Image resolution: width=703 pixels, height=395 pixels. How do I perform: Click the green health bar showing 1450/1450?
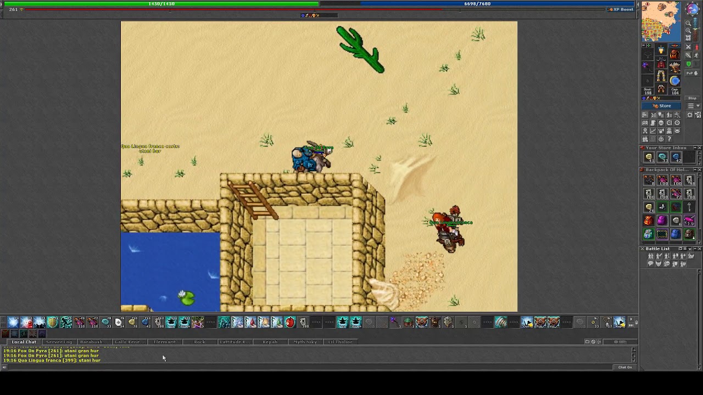[x=161, y=4]
